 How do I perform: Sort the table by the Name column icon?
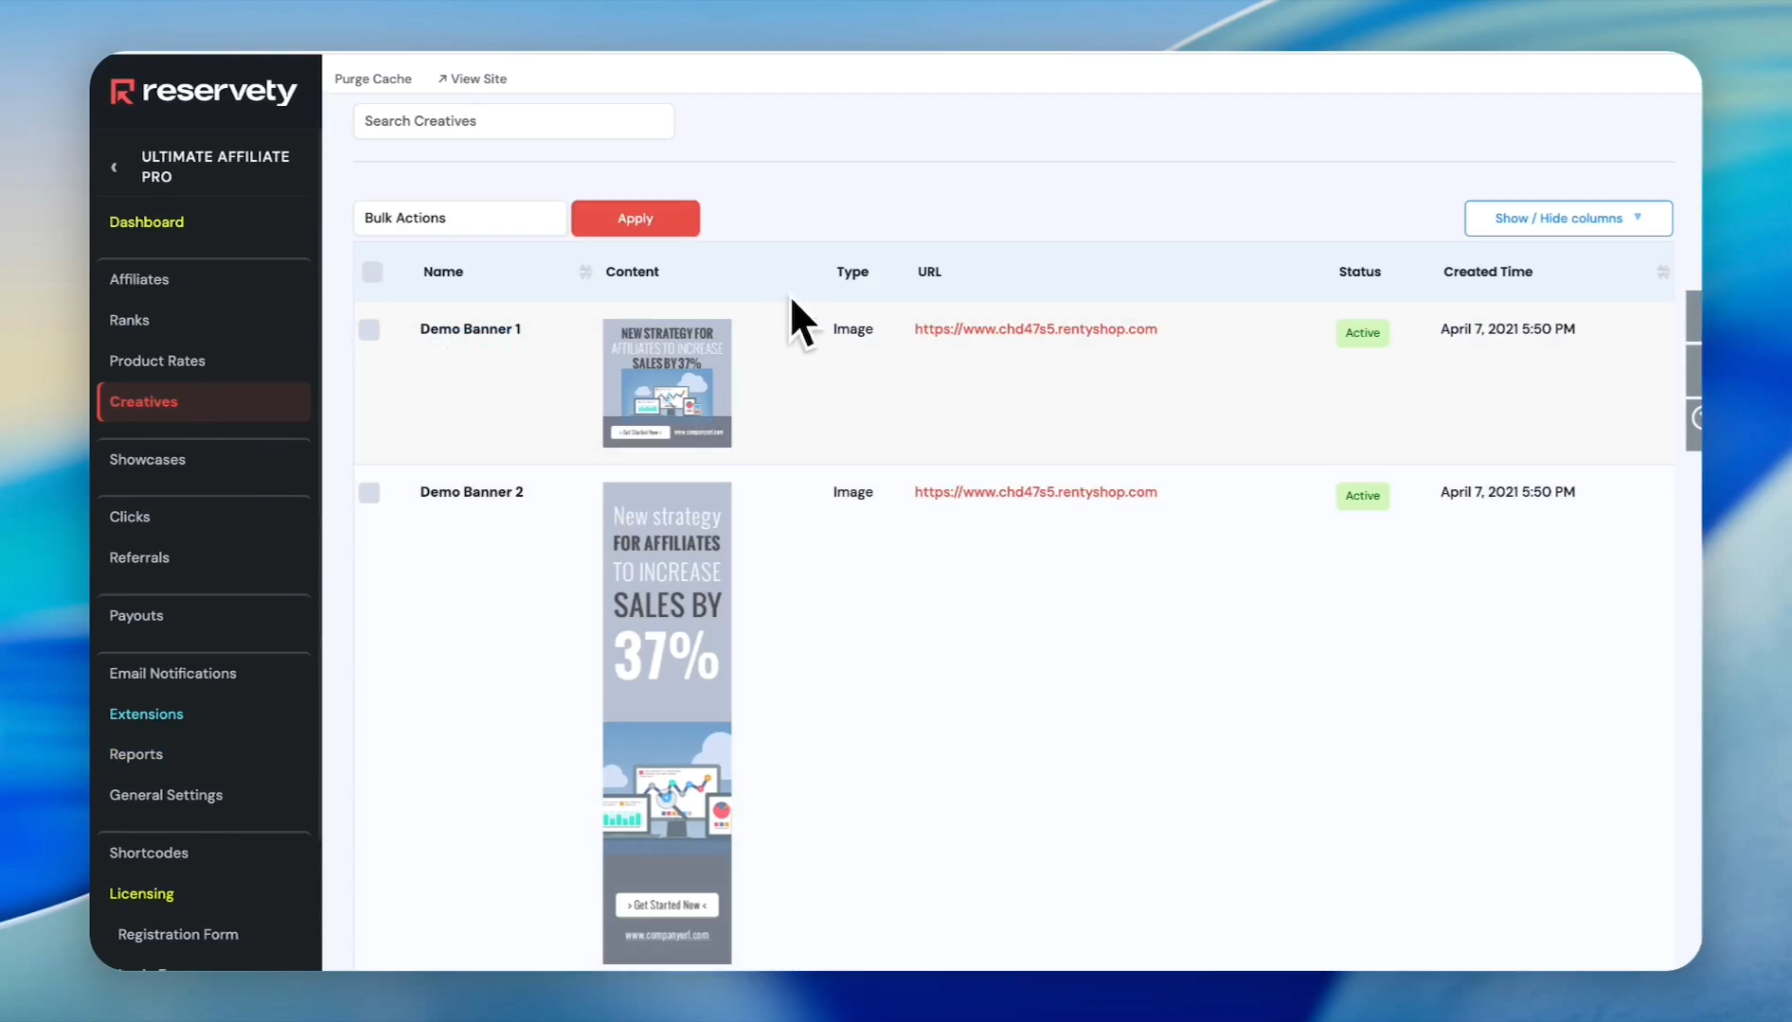[x=584, y=273]
